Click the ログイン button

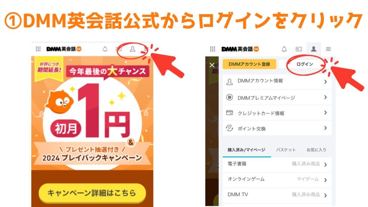pos(305,64)
